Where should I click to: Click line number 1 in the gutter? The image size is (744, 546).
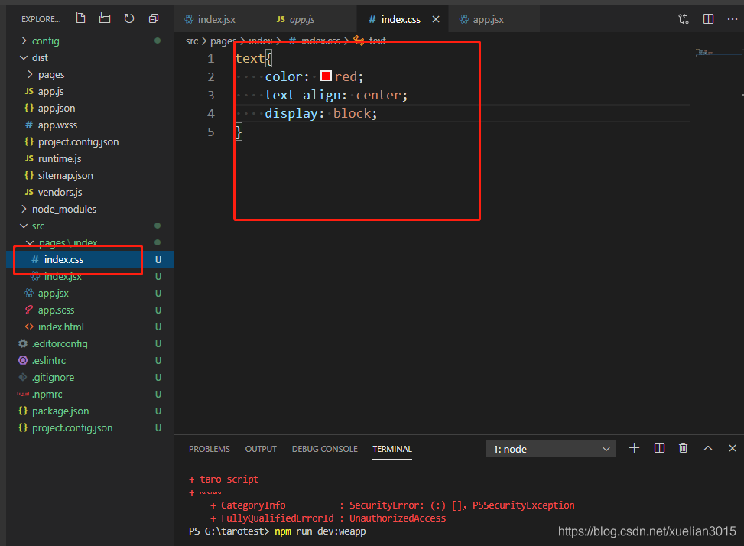(211, 59)
